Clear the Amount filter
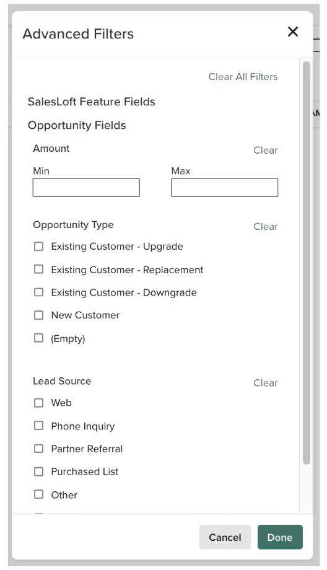 tap(266, 150)
